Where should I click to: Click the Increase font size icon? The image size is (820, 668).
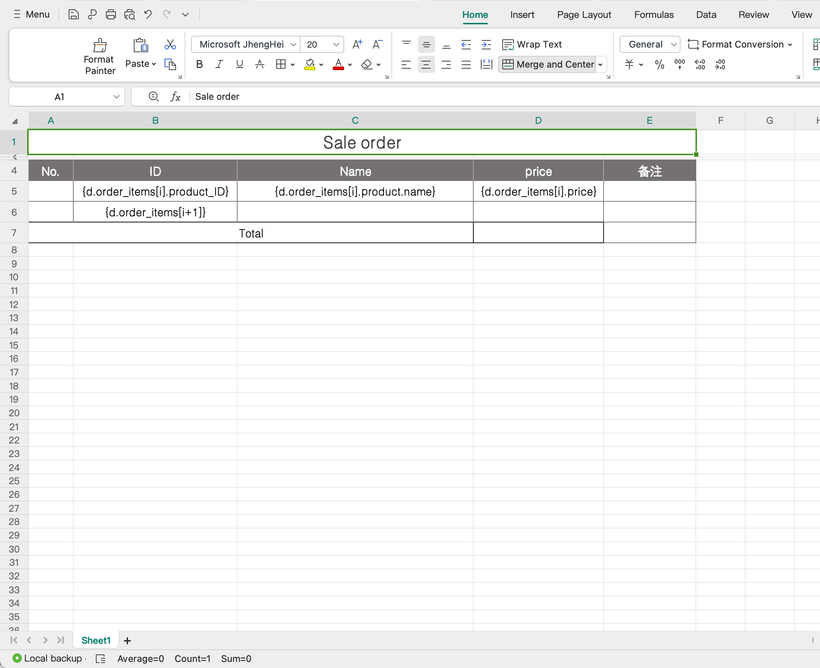click(x=357, y=44)
